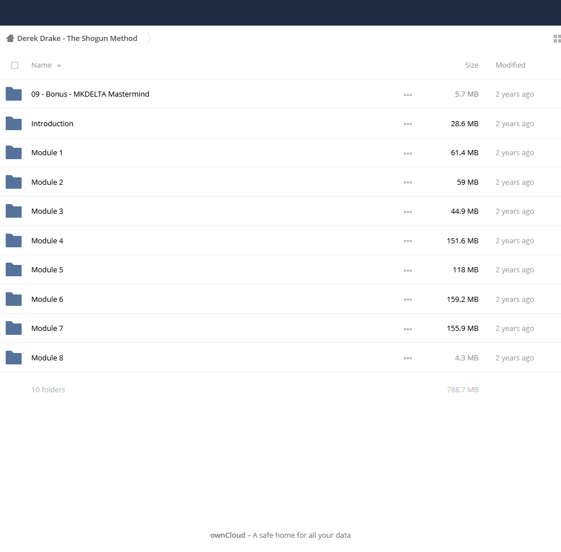Click modified date of Module 8 row
This screenshot has width=561, height=552.
515,358
